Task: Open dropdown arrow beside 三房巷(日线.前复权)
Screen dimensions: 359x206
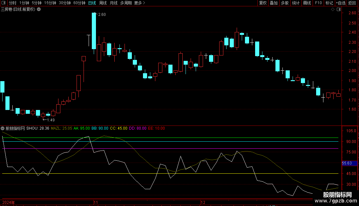Action: click(39, 10)
